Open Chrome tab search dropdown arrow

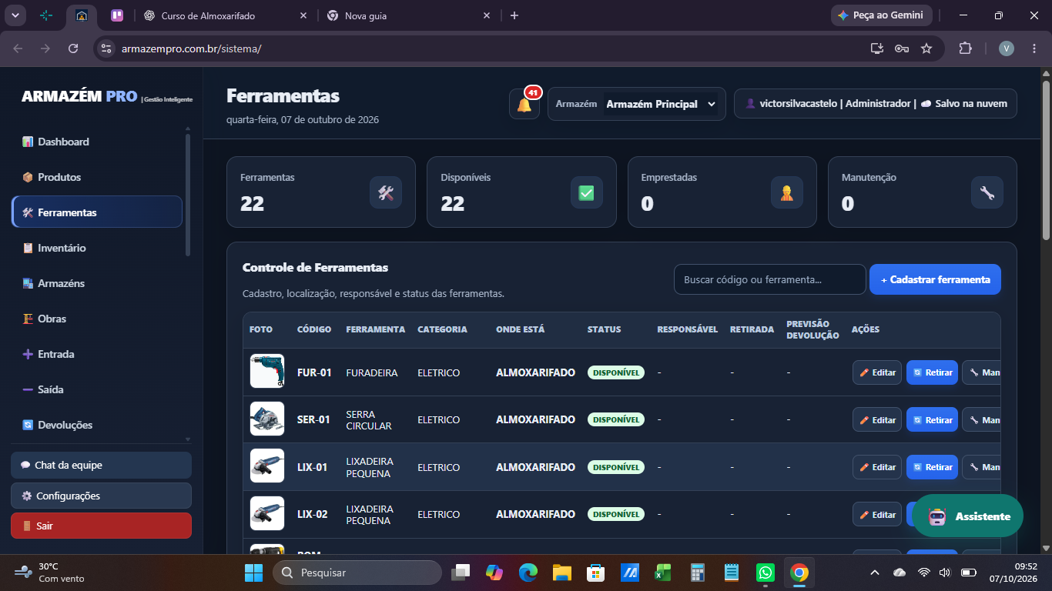point(15,15)
